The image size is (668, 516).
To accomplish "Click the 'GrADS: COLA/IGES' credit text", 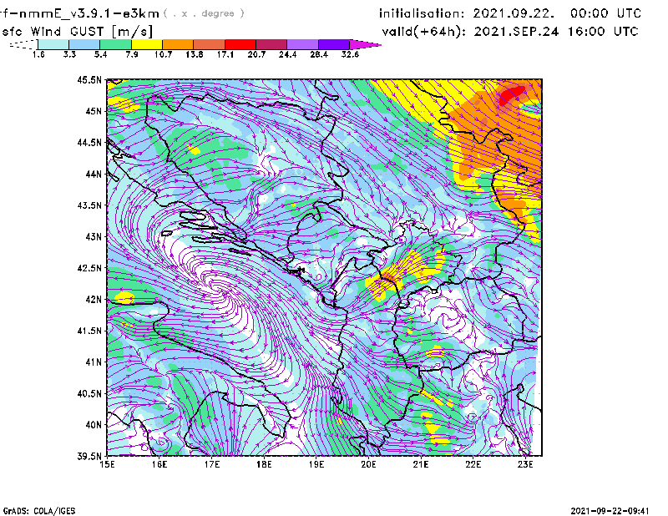I will [x=39, y=511].
